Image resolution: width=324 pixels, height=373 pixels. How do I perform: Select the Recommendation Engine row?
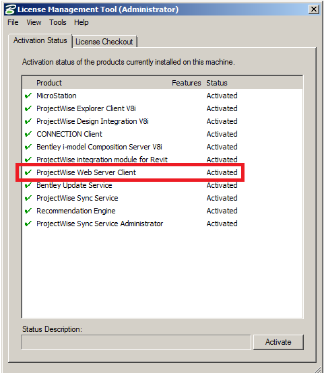162,211
